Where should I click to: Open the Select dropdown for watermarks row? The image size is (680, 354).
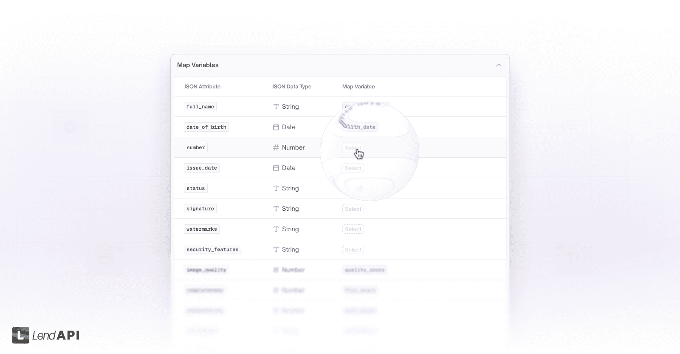pyautogui.click(x=353, y=229)
